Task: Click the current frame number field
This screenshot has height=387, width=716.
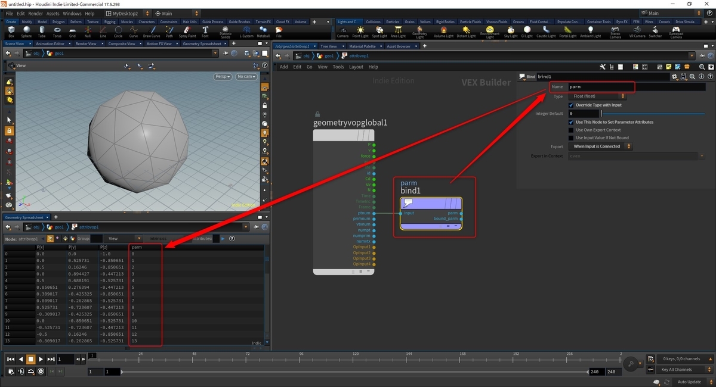Action: 64,358
